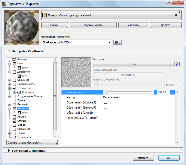Enable the Ореол channel checkbox

point(14,125)
